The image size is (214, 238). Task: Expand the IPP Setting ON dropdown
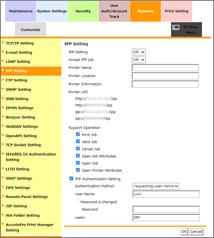coord(139,52)
